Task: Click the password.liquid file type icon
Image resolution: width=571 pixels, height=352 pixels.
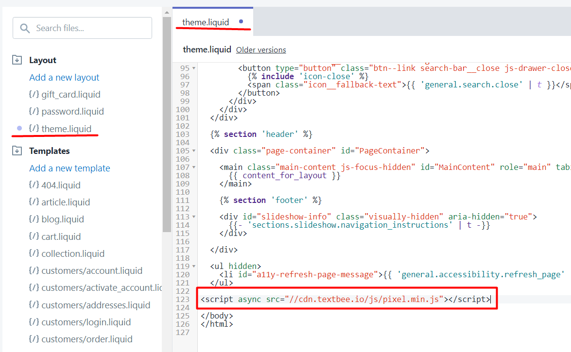Action: [34, 111]
